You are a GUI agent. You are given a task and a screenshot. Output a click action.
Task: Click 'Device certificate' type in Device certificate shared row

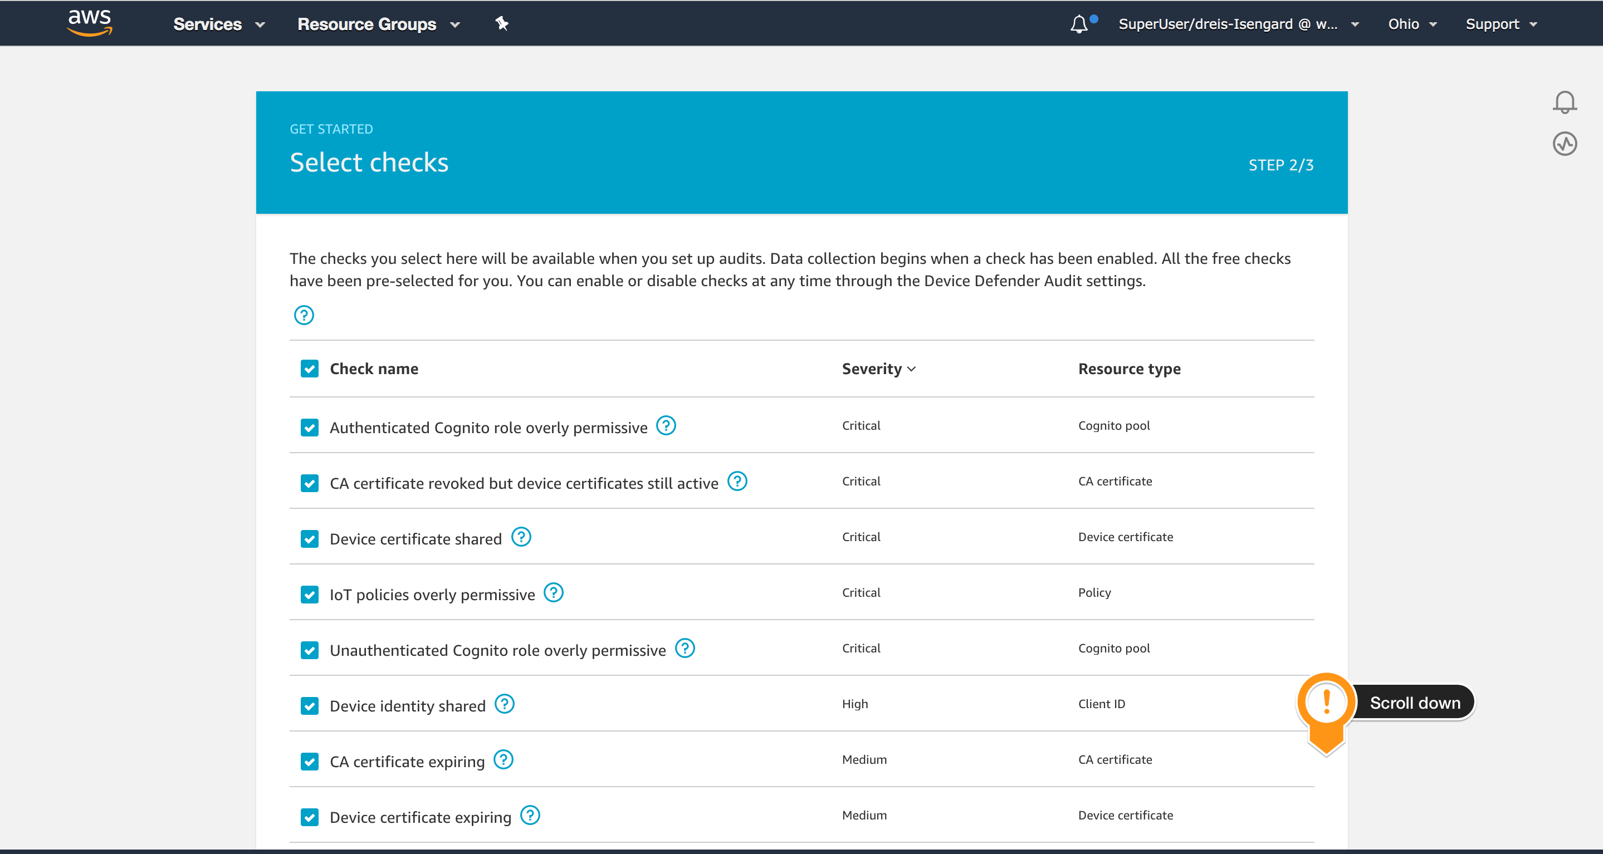(x=1126, y=536)
